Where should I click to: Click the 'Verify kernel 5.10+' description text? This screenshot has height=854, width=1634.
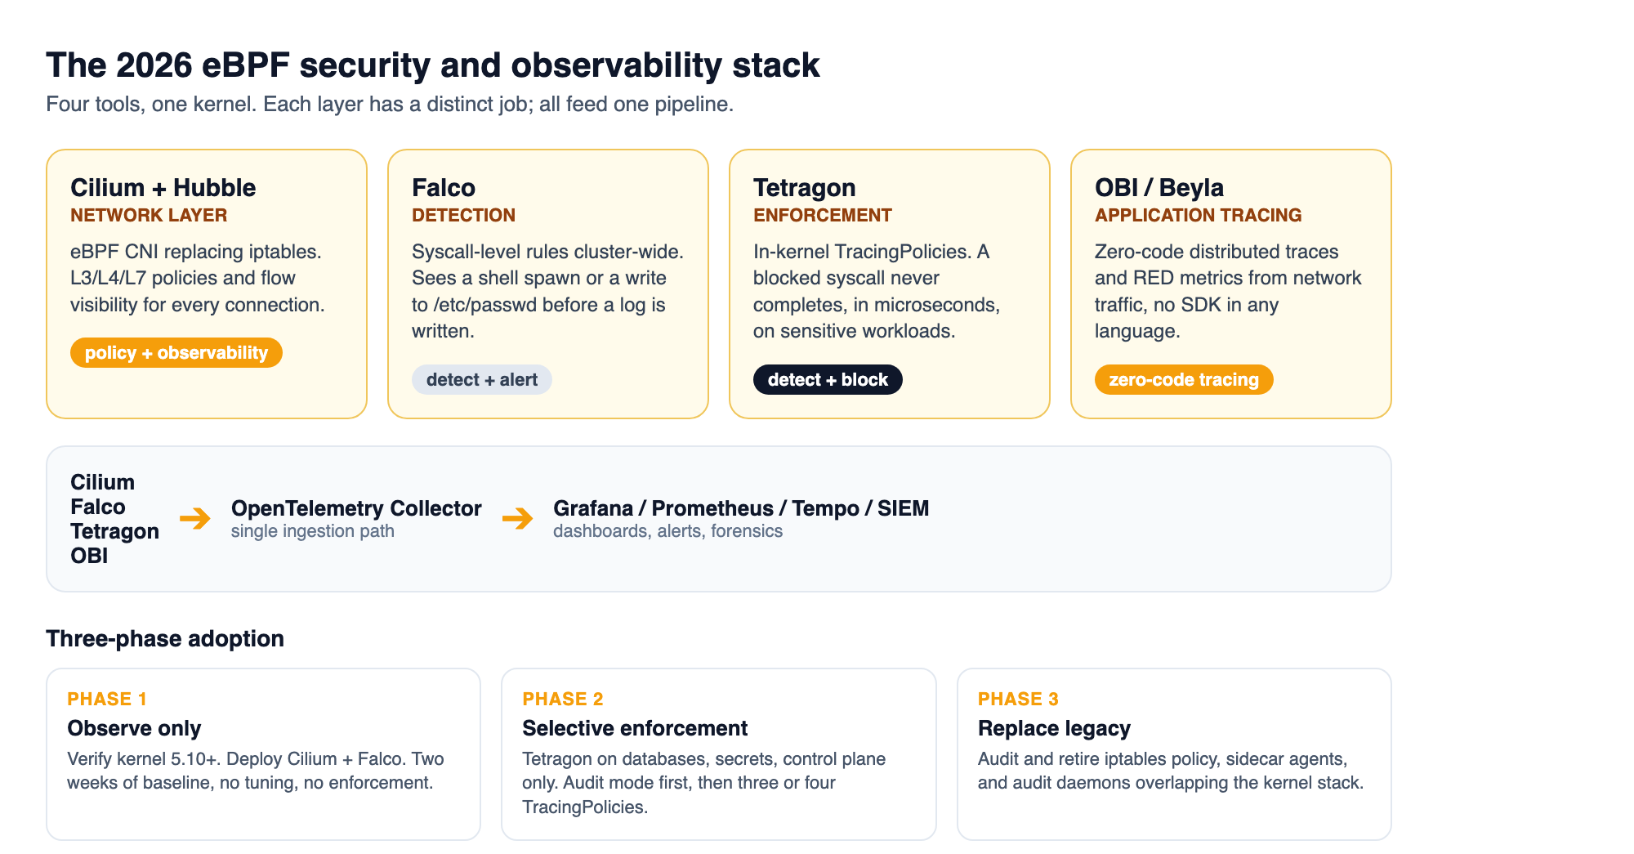[256, 771]
